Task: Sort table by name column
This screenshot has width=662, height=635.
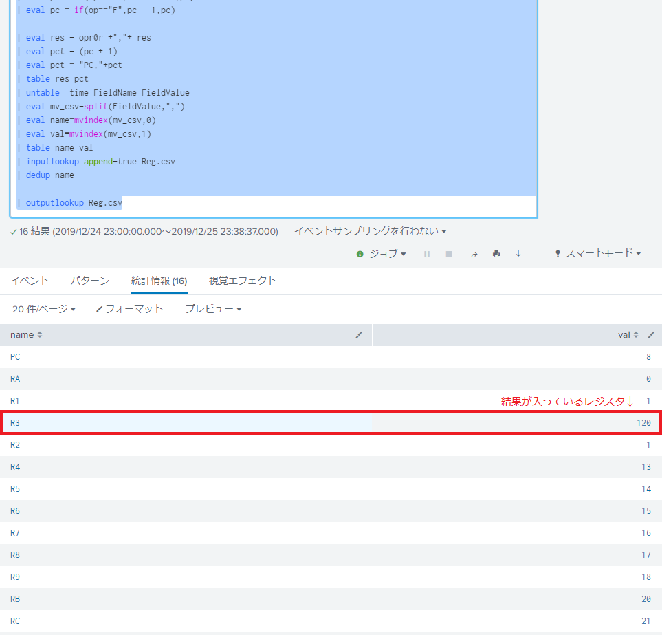Action: point(26,334)
